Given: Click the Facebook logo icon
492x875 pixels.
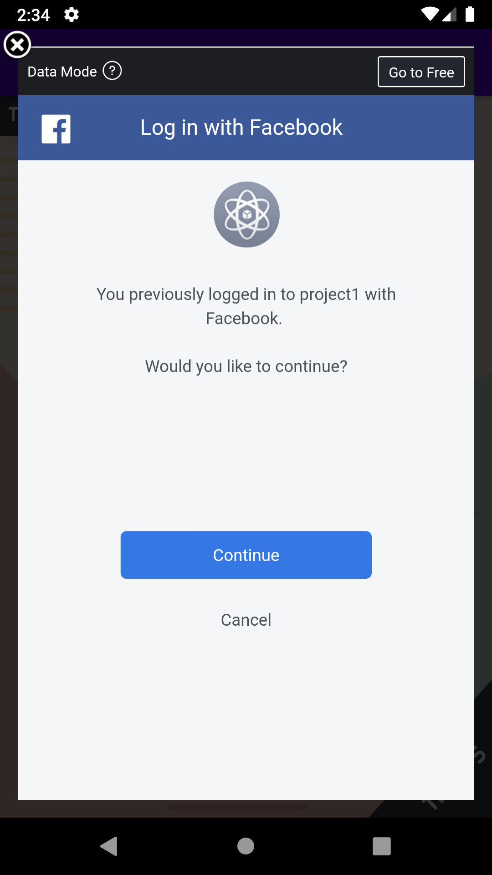Looking at the screenshot, I should coord(56,129).
